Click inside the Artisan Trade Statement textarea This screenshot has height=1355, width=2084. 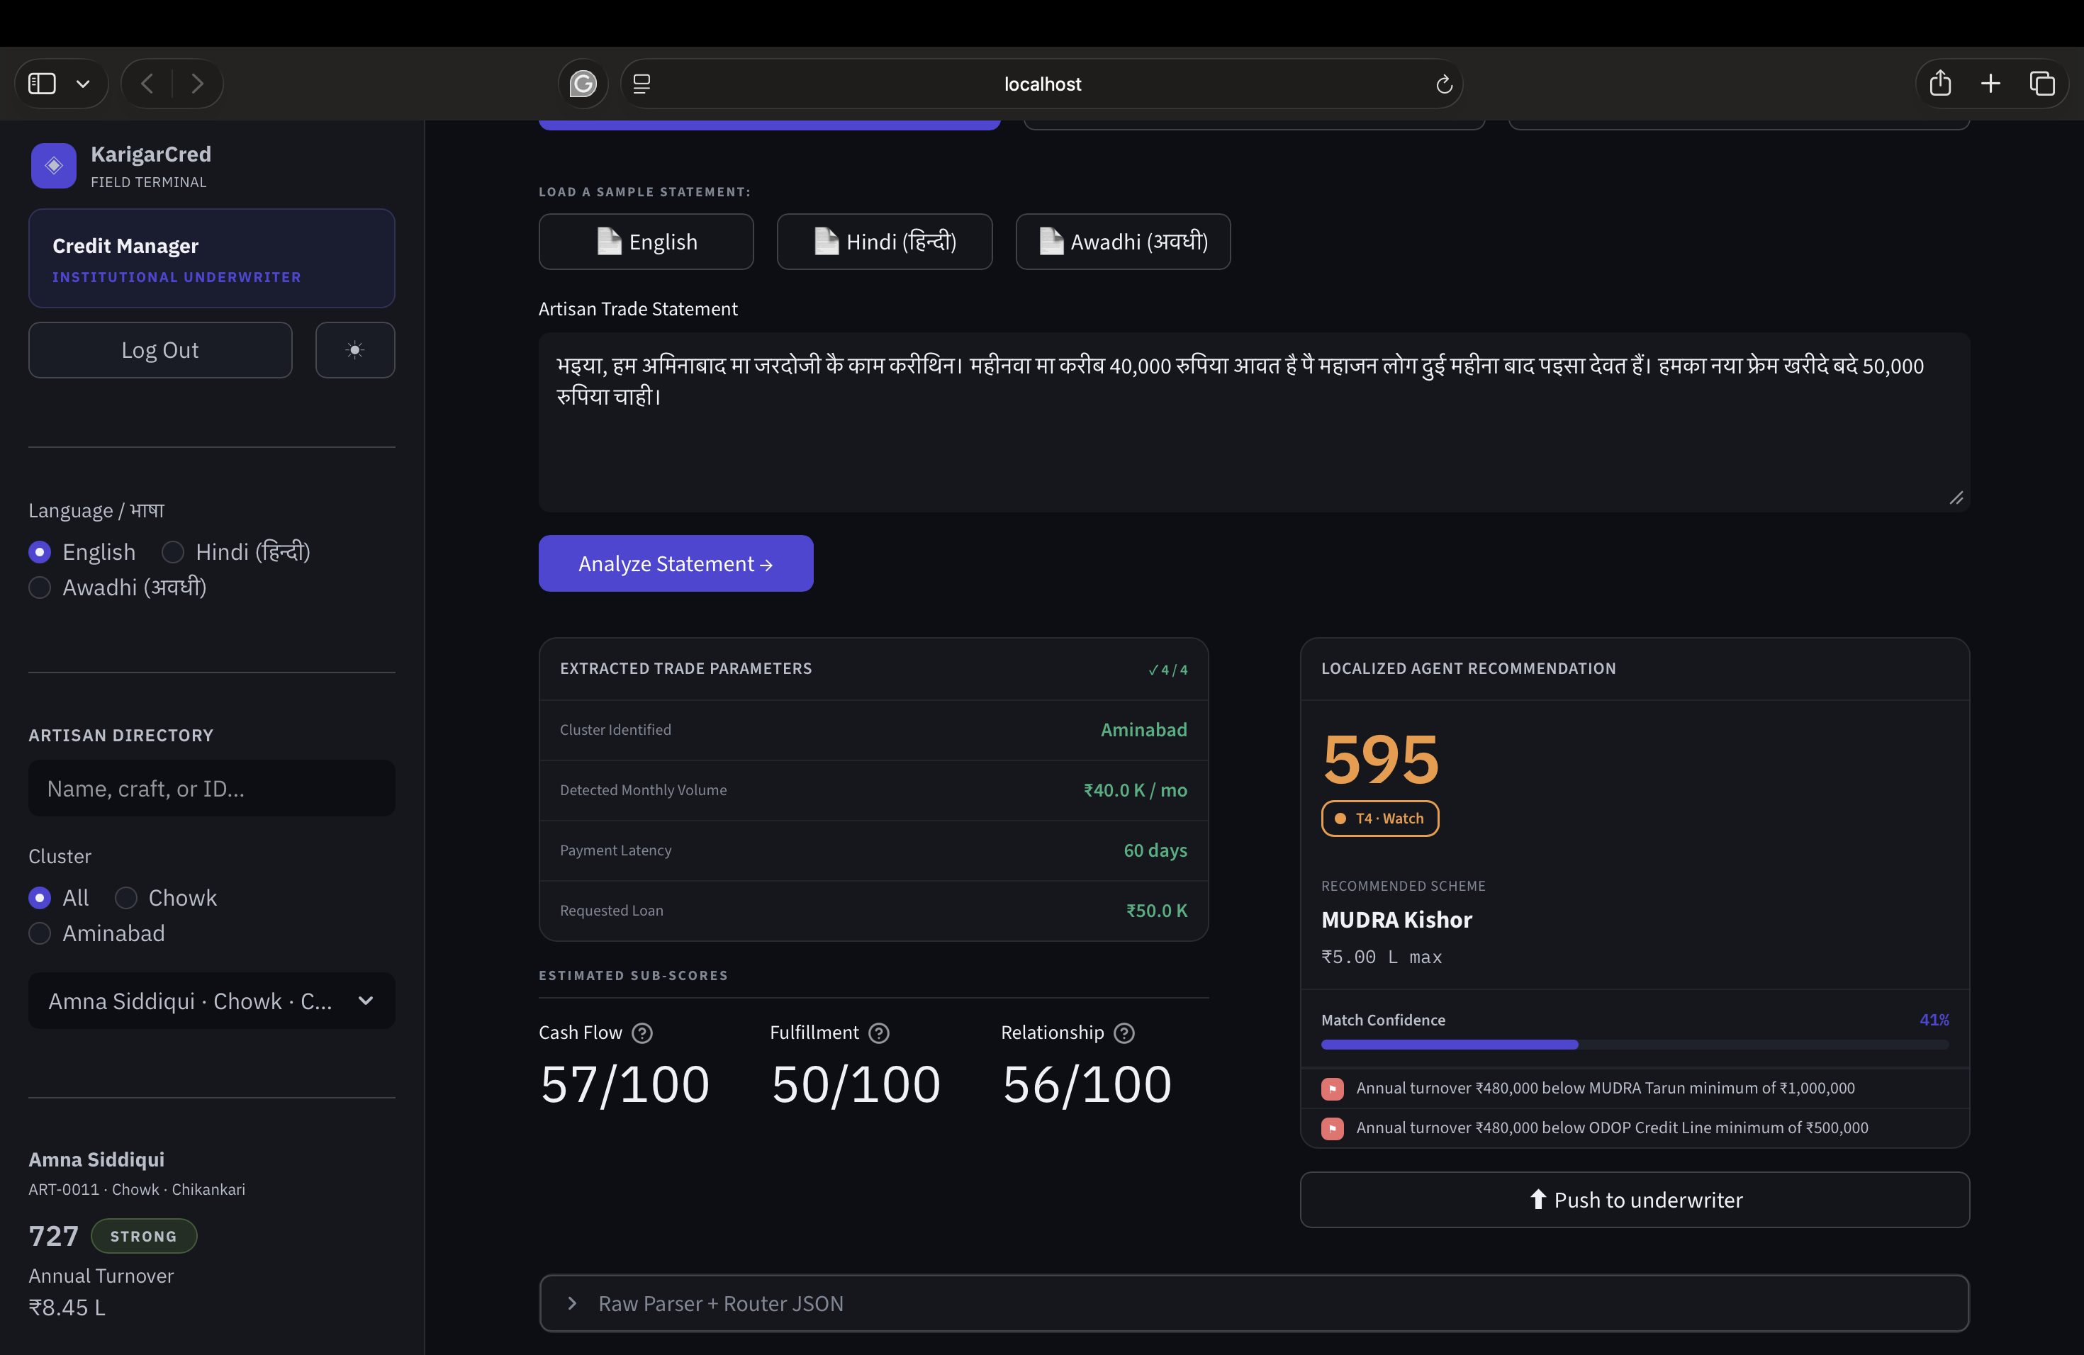1253,422
